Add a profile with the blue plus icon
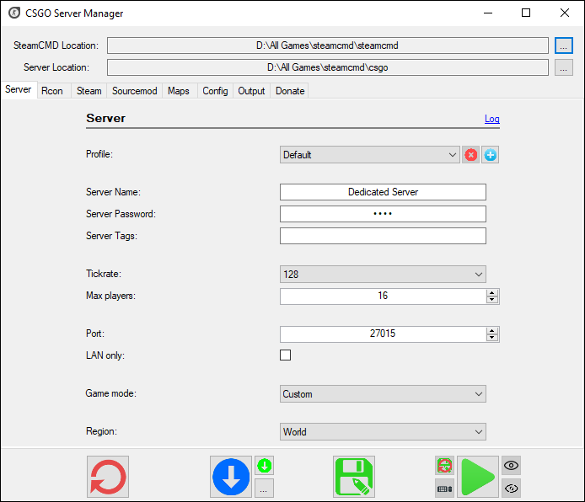The height and width of the screenshot is (502, 585). coord(491,155)
